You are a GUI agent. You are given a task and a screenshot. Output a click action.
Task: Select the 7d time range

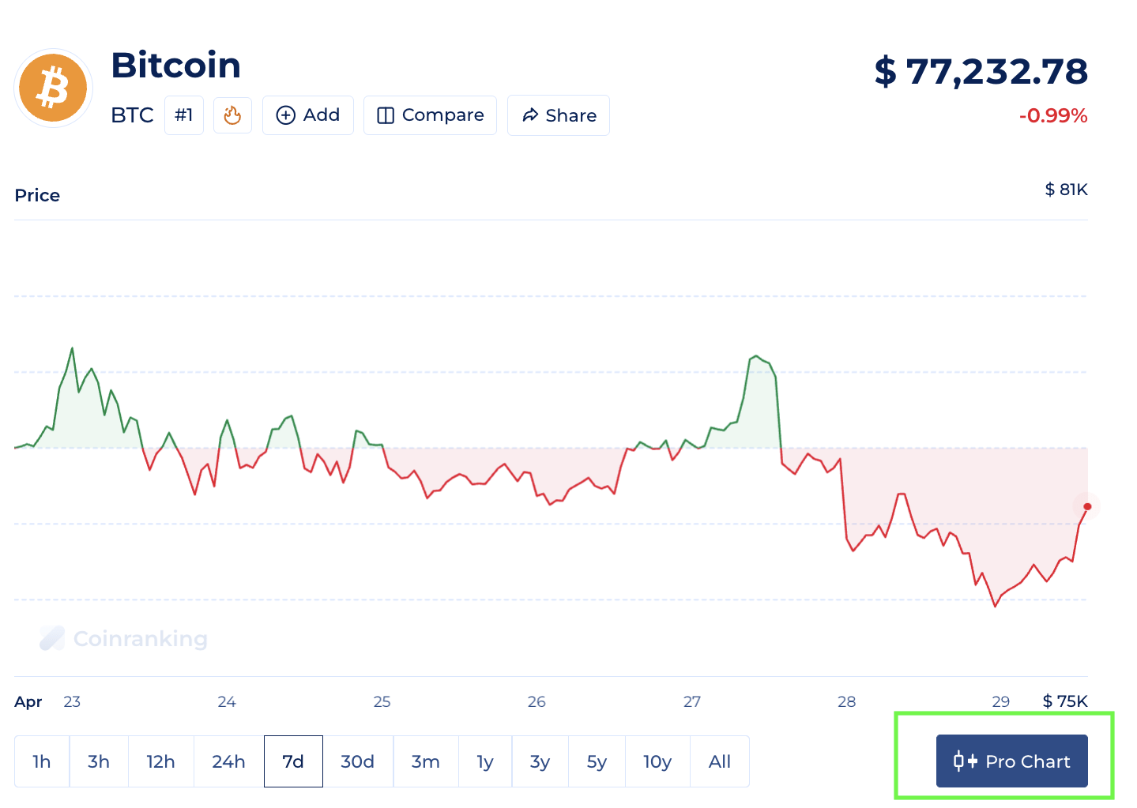point(293,761)
